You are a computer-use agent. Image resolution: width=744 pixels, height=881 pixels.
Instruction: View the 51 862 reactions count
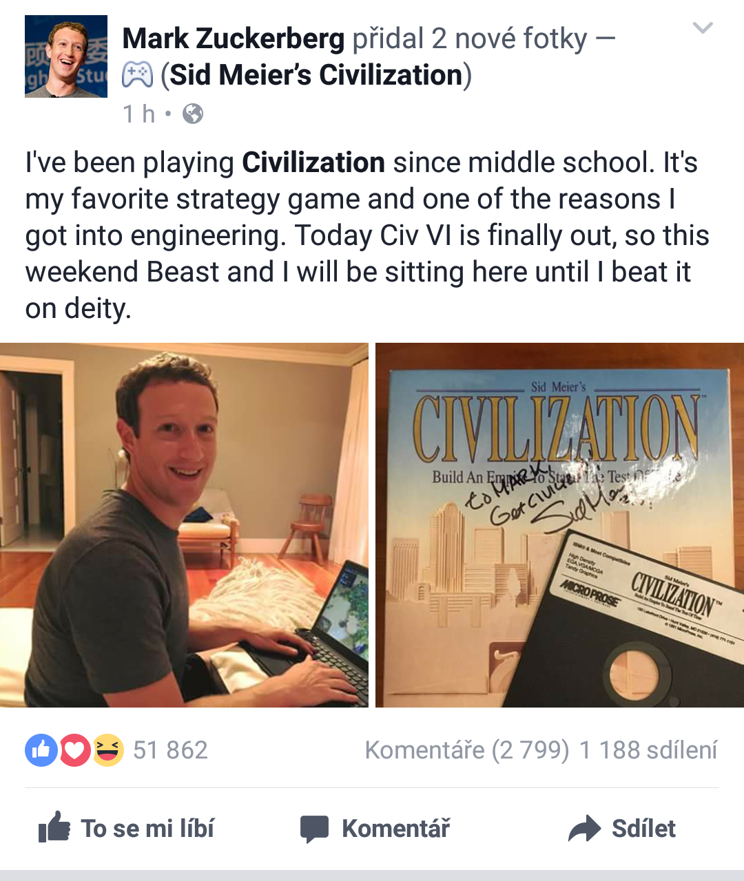tap(170, 750)
